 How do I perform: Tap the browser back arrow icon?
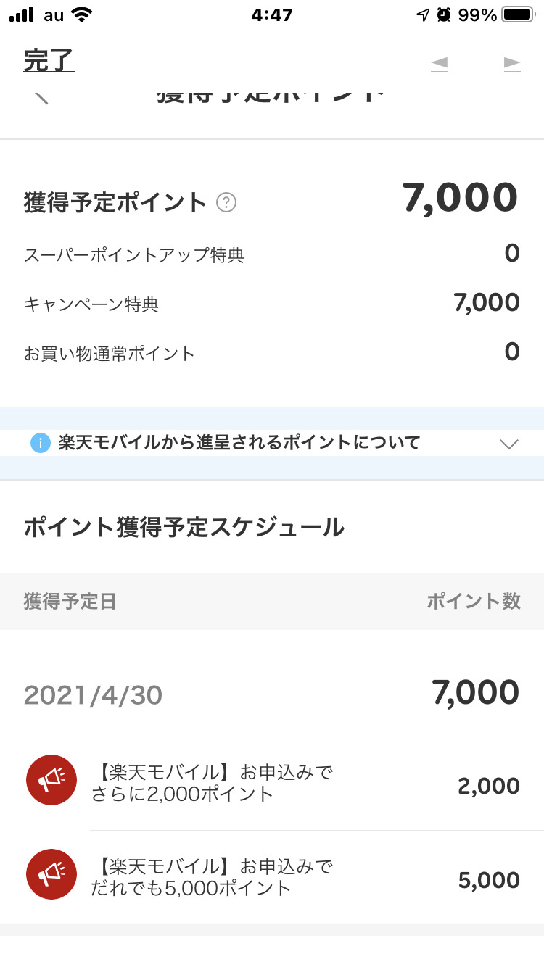(439, 64)
